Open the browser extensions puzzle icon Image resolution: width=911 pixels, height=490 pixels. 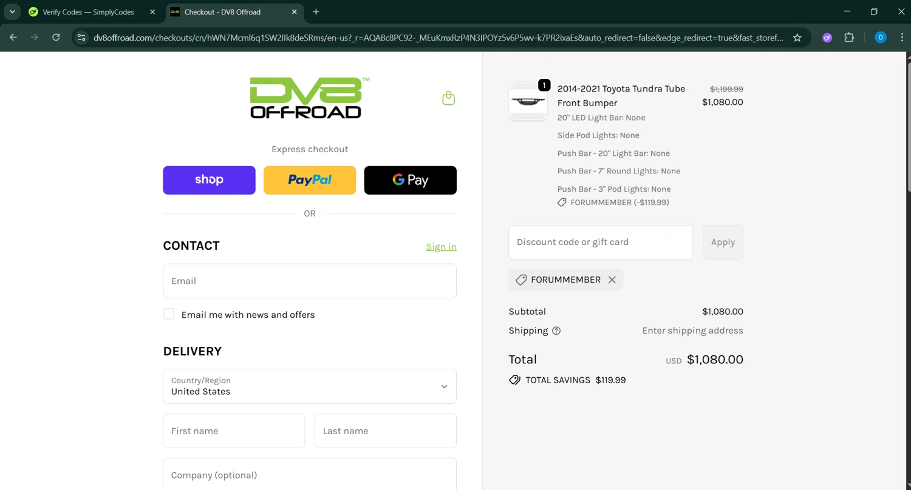pyautogui.click(x=849, y=38)
